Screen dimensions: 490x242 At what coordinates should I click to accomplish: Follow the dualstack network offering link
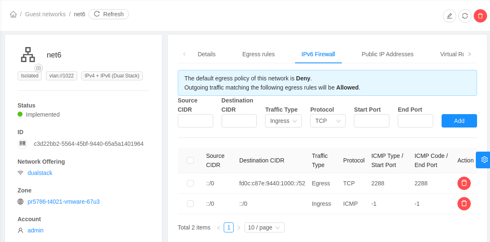(40, 172)
